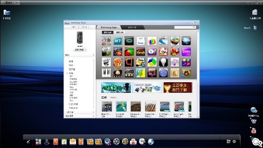Open the red toolbox dock icon
Viewport: 263px width, 148px height.
pos(133,142)
